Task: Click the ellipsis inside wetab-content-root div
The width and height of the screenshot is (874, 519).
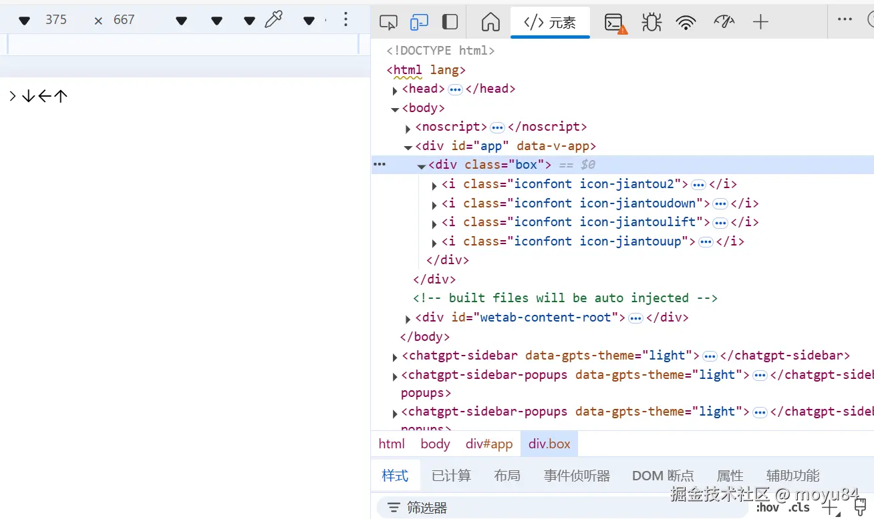Action: coord(635,318)
